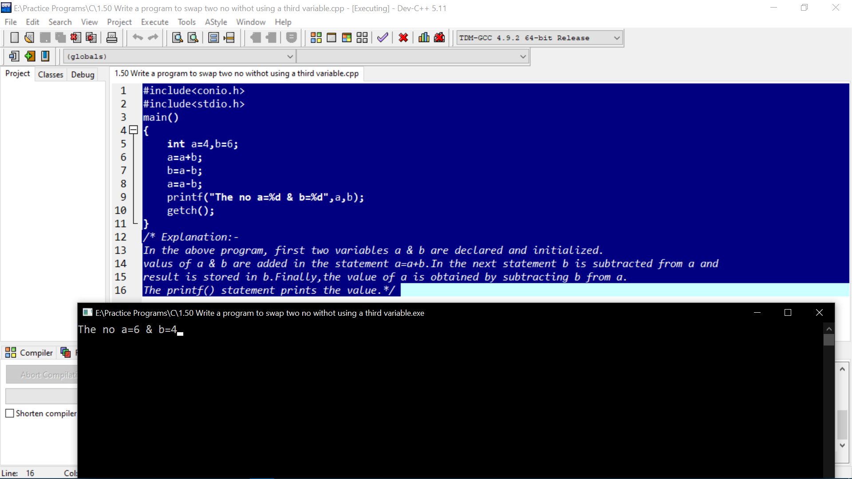Screen dimensions: 852x479
Task: Open Replace with the second magnifier icon
Action: coord(193,38)
